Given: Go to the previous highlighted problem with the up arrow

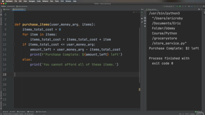Looking at the screenshot, I should (137, 12).
